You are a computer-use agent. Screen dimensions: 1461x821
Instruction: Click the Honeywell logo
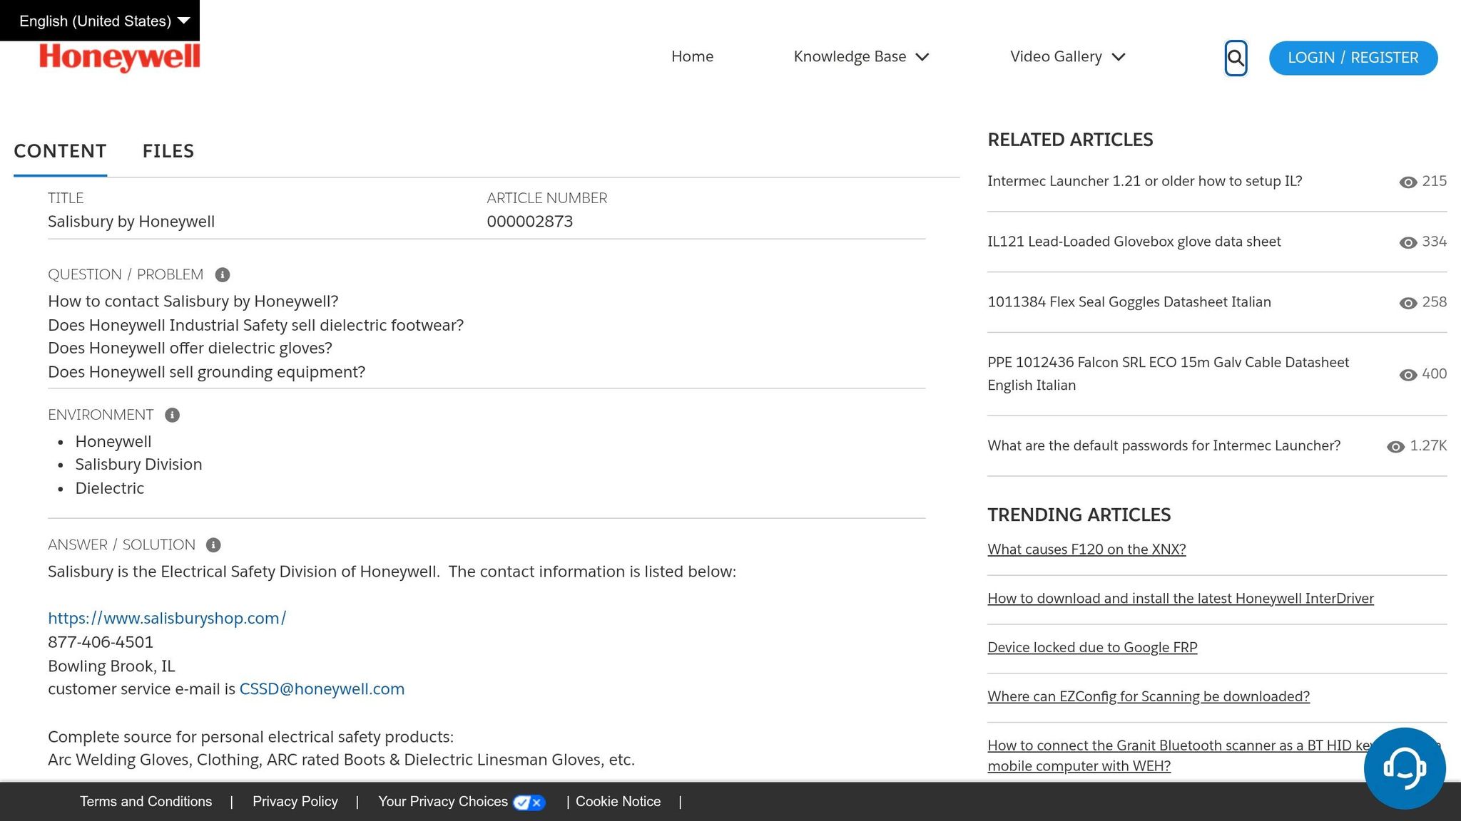point(120,57)
